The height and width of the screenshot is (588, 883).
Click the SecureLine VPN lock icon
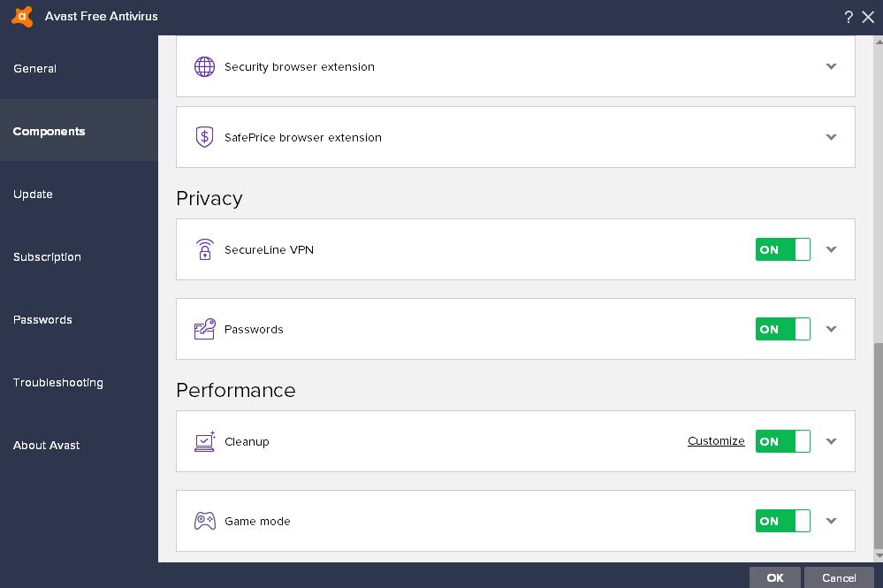[204, 249]
